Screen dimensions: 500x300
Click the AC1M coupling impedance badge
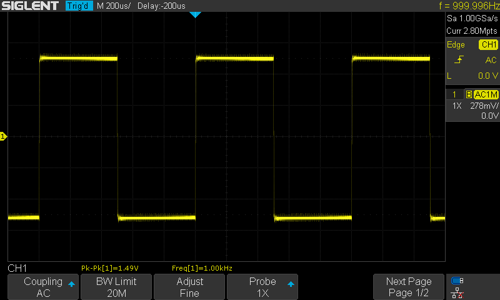point(486,94)
